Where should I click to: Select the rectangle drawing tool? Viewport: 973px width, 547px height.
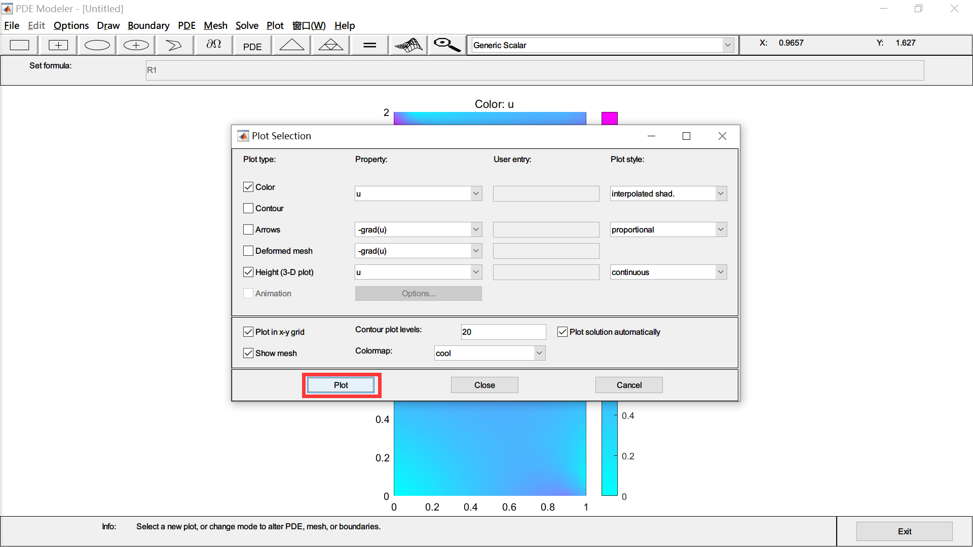click(19, 45)
